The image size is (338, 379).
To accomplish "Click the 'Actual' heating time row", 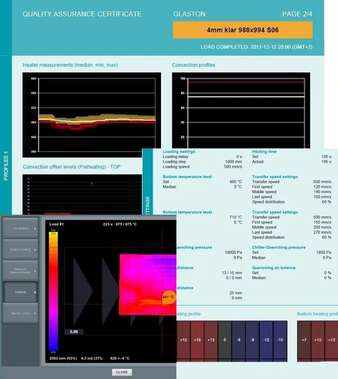I will click(x=292, y=162).
